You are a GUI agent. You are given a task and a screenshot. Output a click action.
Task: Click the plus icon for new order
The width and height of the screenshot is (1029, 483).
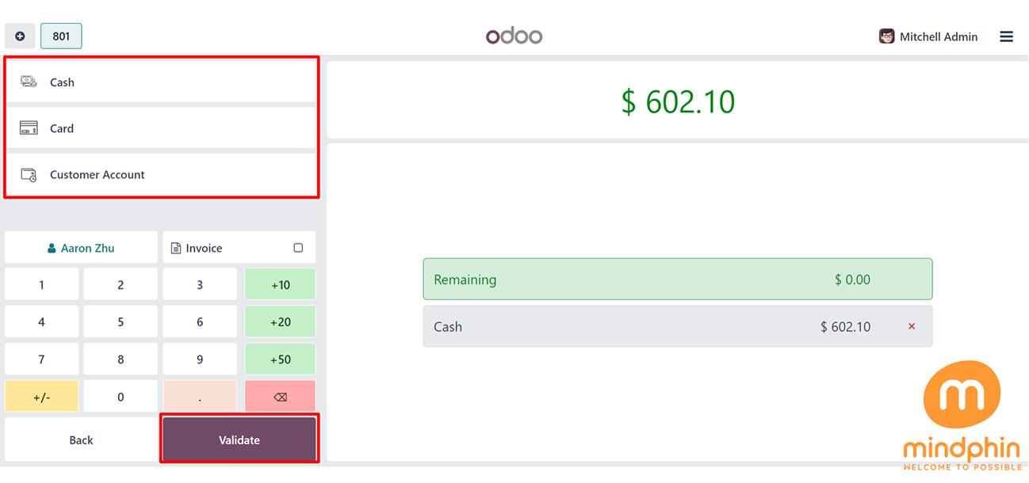click(x=20, y=36)
